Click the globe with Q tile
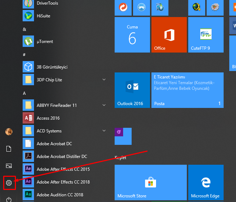This screenshot has height=202, width=236. click(197, 7)
